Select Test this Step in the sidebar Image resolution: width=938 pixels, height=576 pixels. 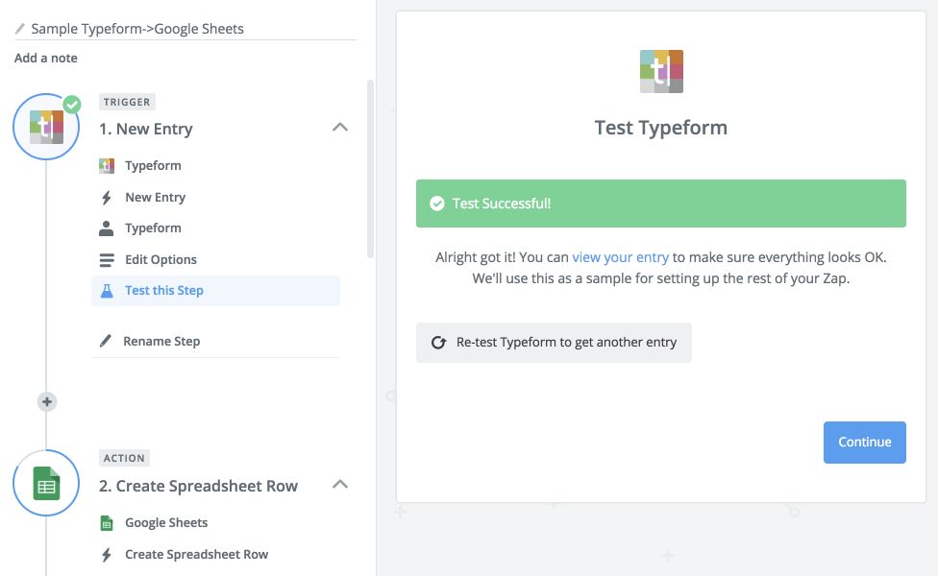164,290
